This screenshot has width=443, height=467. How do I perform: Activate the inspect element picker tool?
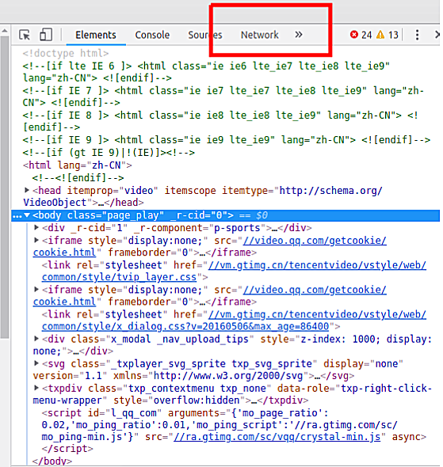tap(25, 35)
